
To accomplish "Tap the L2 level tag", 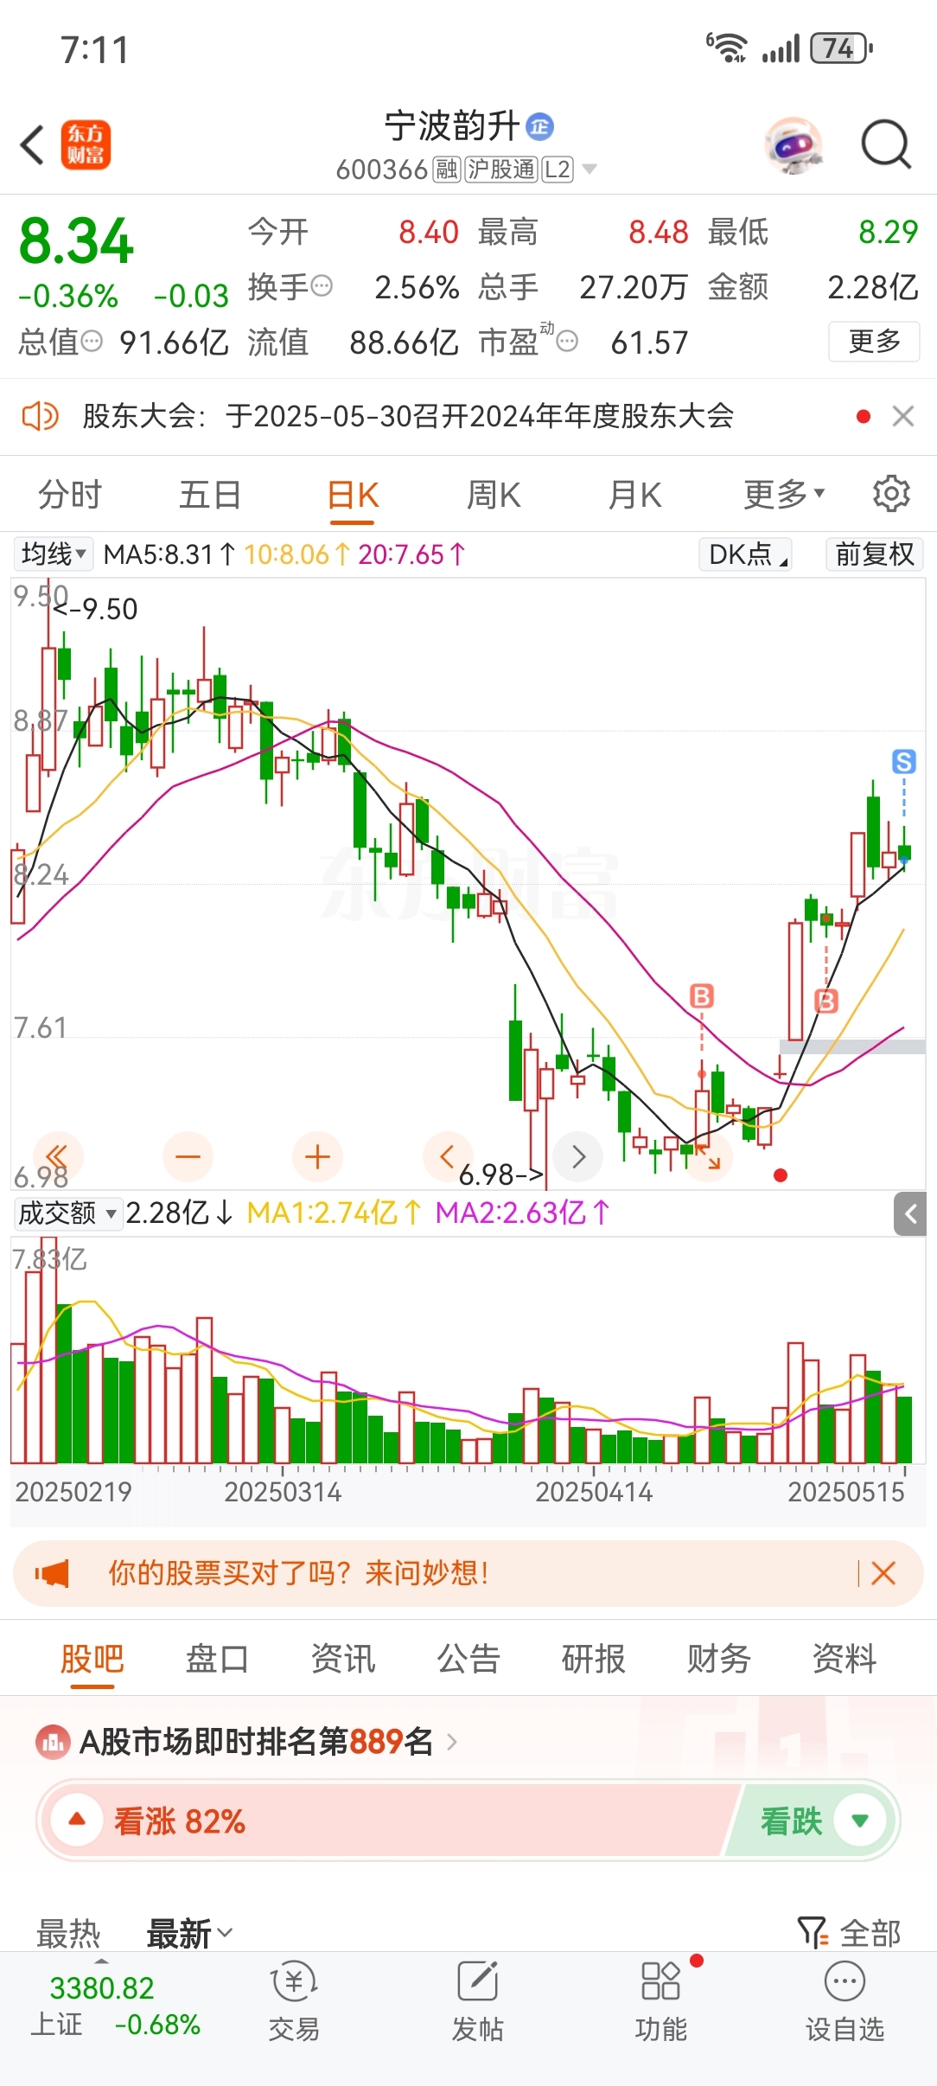I will tap(558, 170).
